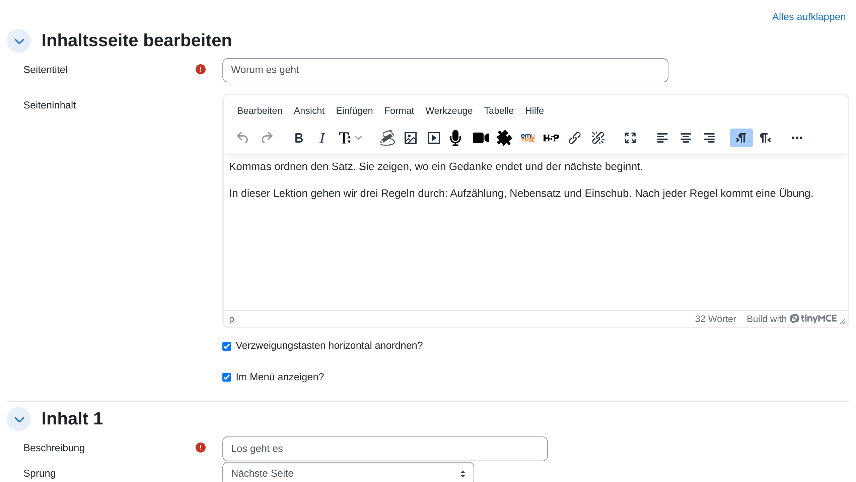Insert an image via image icon
856x482 pixels.
tap(411, 138)
